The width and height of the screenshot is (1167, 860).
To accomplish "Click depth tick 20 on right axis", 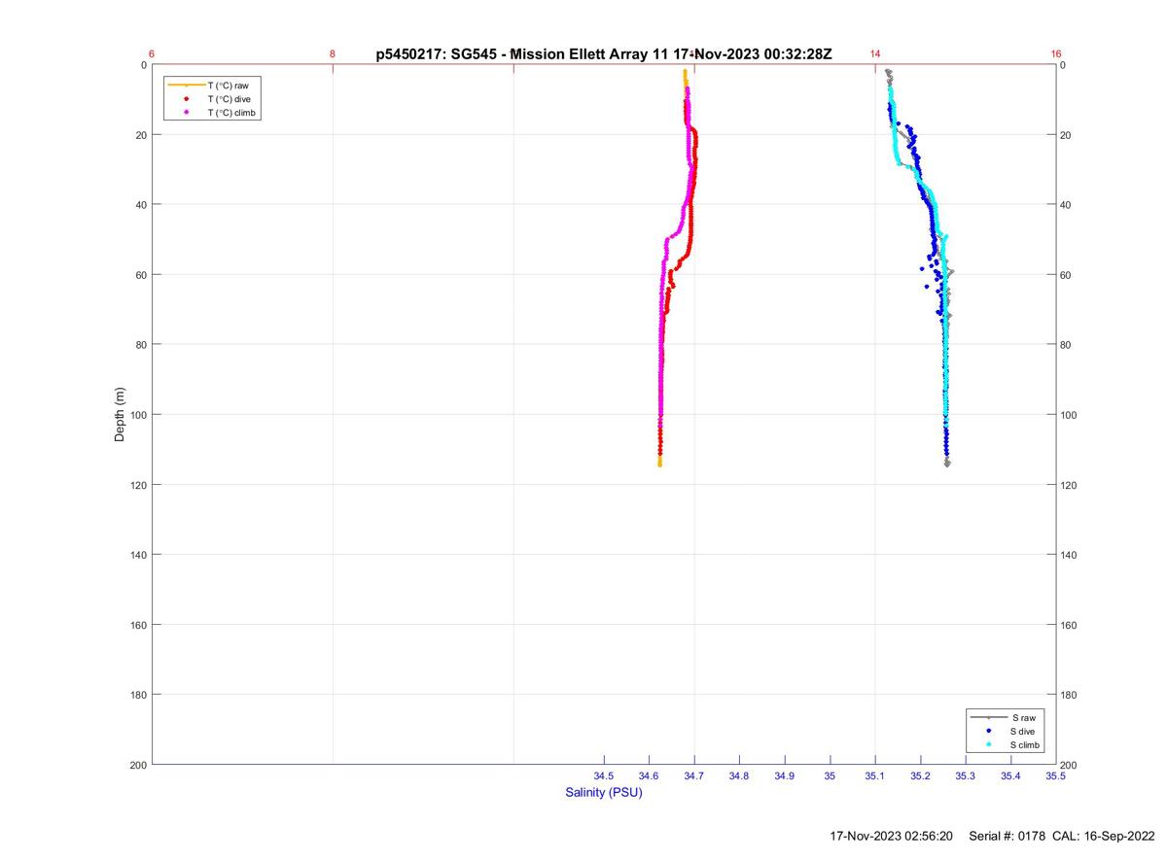I will (x=1067, y=135).
